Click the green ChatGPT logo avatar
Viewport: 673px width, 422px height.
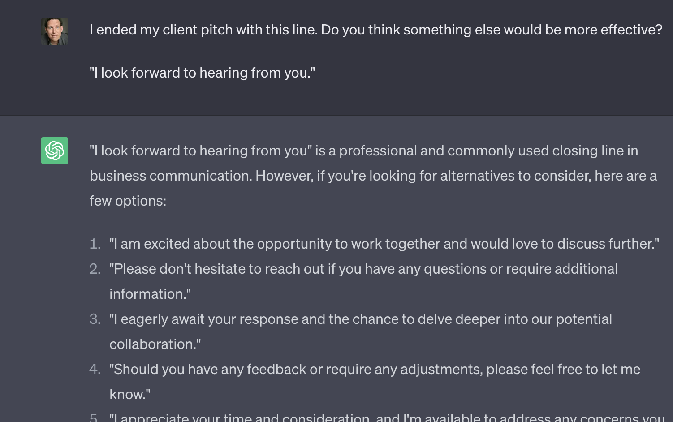click(55, 151)
